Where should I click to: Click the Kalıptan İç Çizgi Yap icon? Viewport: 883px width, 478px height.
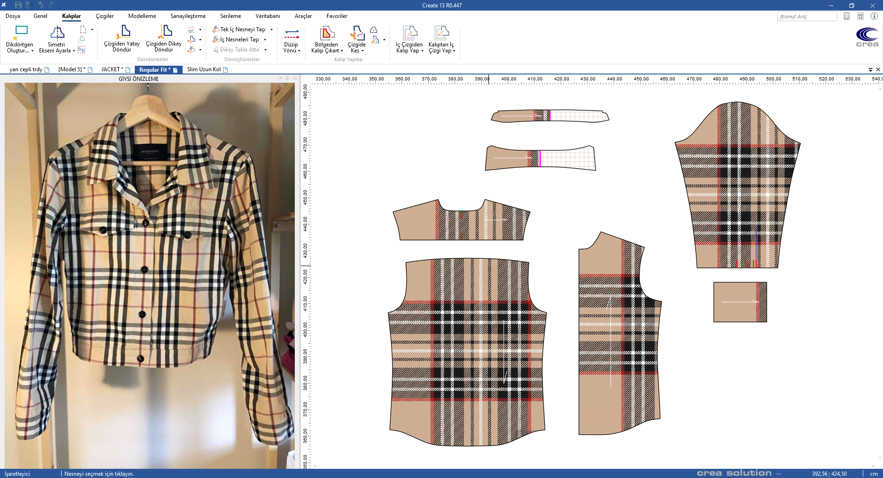pyautogui.click(x=441, y=33)
